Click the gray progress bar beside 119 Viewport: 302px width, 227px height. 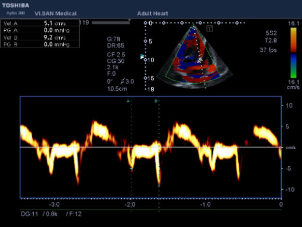coord(110,23)
